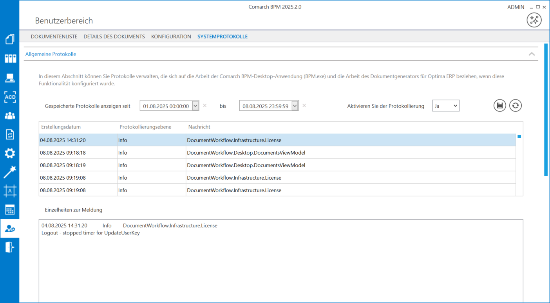Click the logout door icon
This screenshot has width=550, height=303.
tap(10, 247)
